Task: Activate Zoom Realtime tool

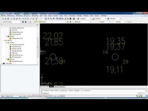Action: point(48,18)
